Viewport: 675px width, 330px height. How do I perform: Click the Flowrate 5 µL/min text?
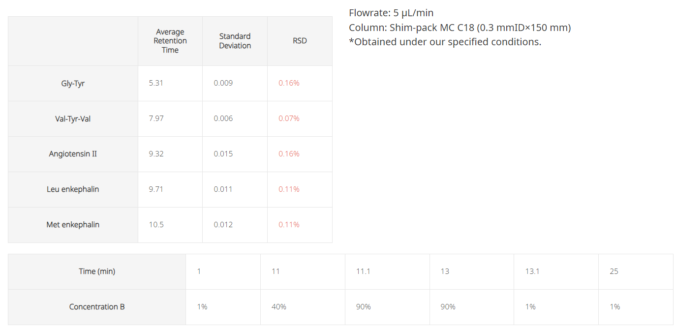pyautogui.click(x=391, y=13)
